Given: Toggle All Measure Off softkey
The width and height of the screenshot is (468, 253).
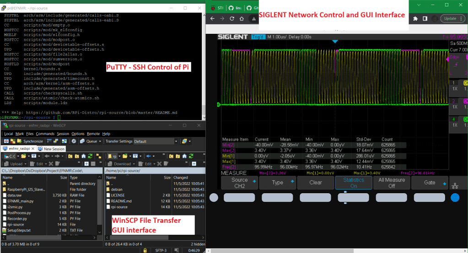Looking at the screenshot, I should pyautogui.click(x=391, y=183).
